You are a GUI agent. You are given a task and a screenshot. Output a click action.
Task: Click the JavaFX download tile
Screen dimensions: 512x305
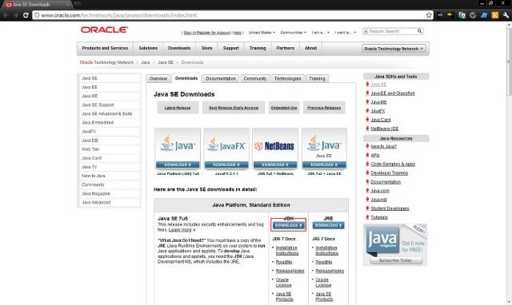[226, 149]
